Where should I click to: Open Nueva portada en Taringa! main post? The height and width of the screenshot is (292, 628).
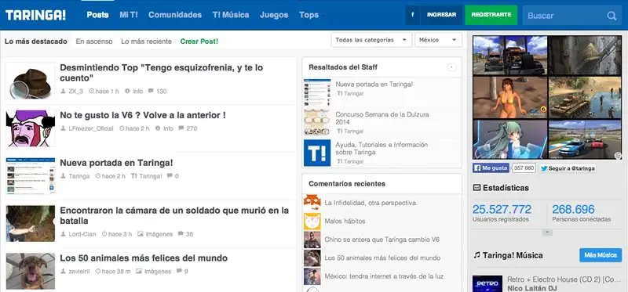pyautogui.click(x=116, y=163)
